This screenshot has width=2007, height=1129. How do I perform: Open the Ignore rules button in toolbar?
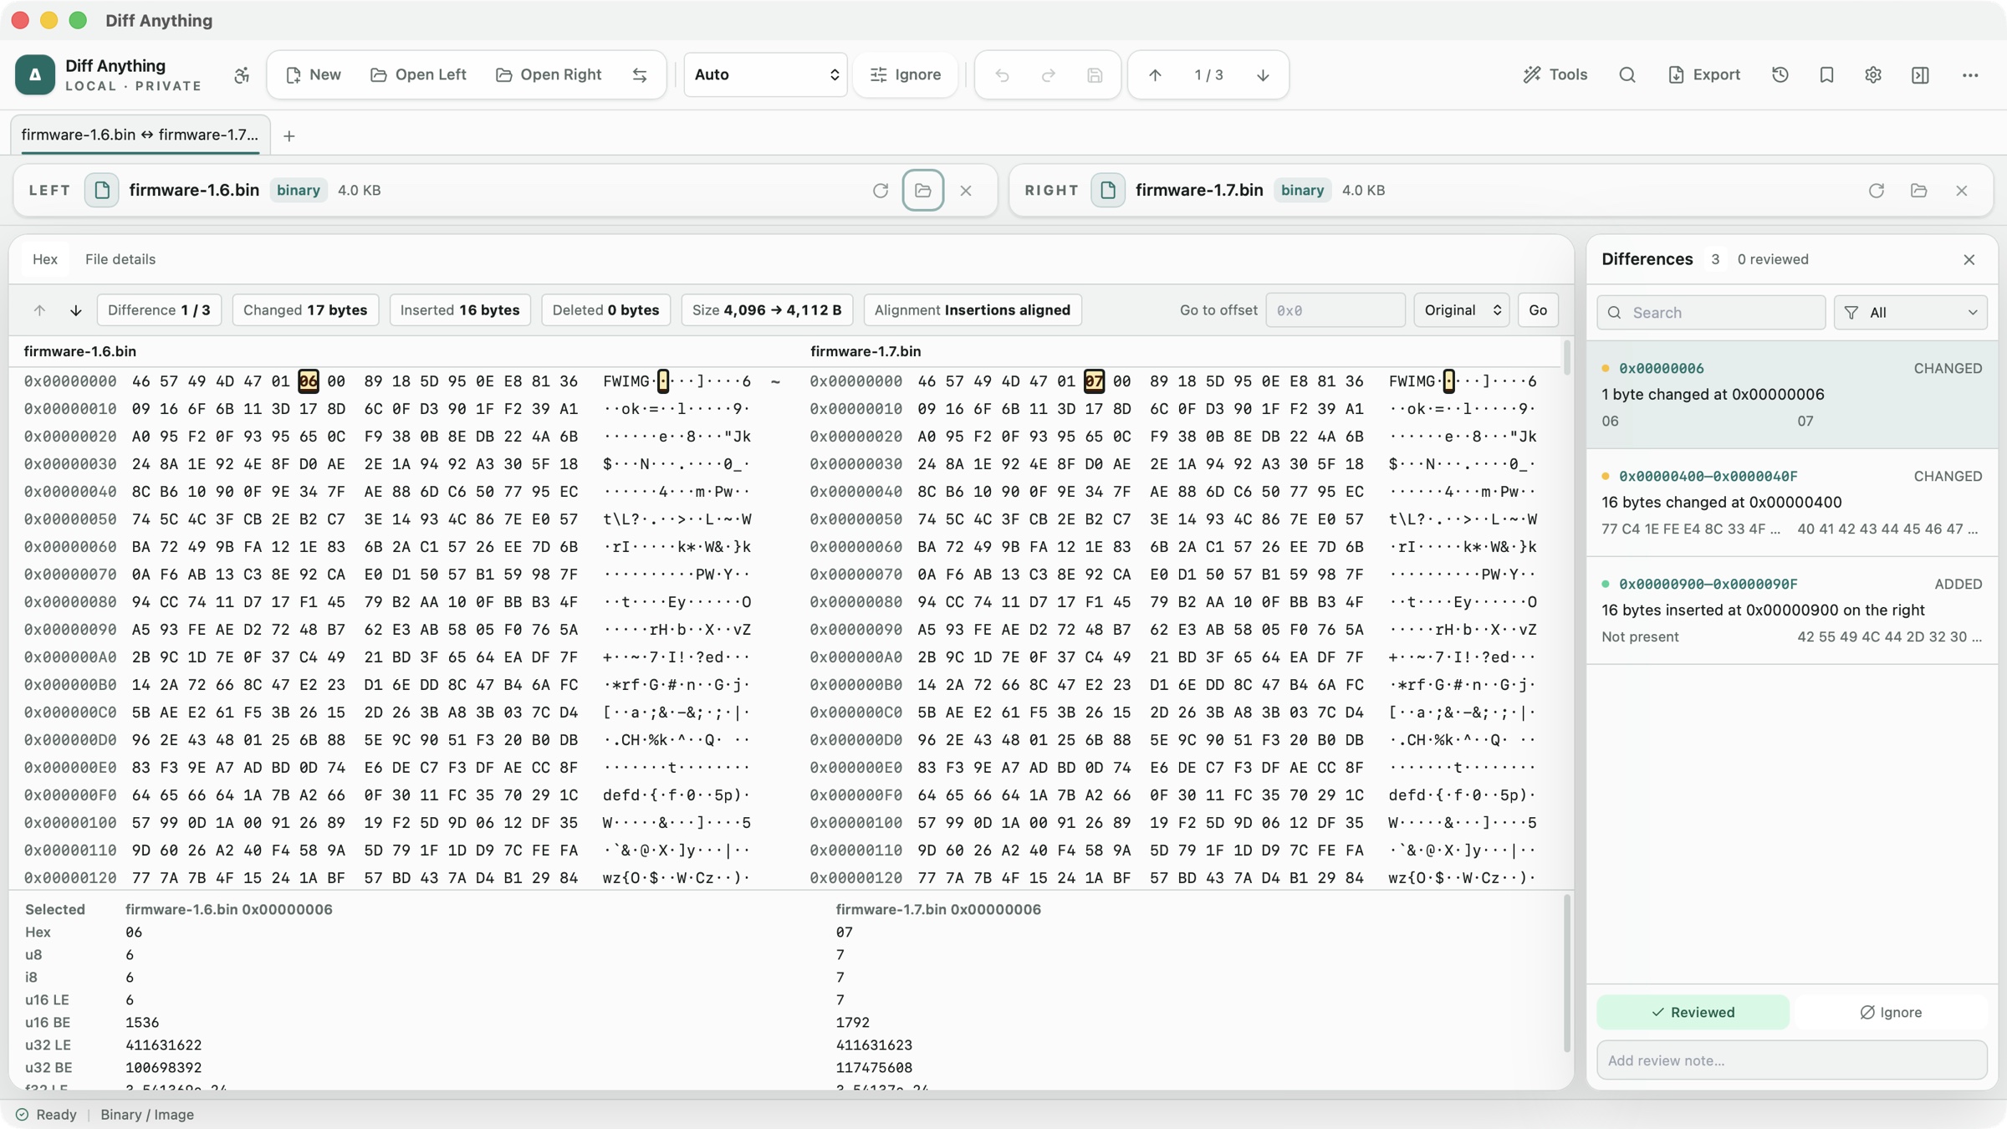tap(906, 75)
